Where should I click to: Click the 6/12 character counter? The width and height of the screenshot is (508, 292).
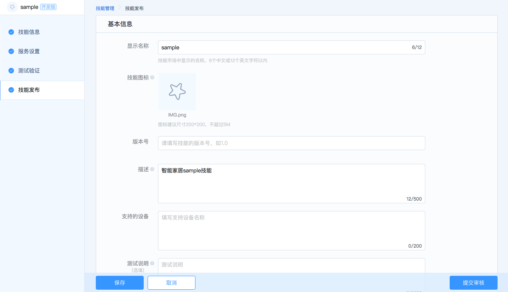tap(417, 47)
